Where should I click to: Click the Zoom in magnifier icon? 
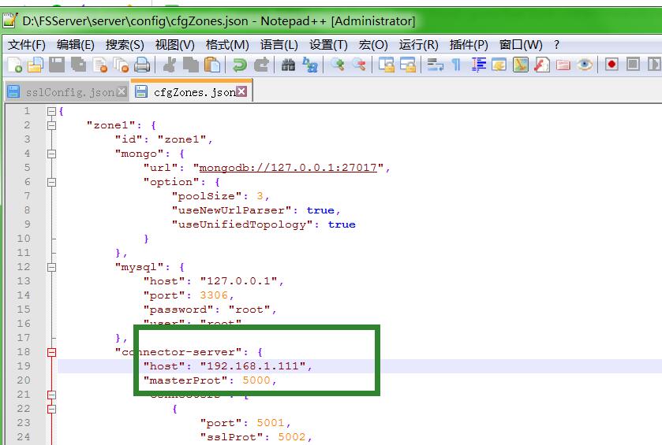338,65
